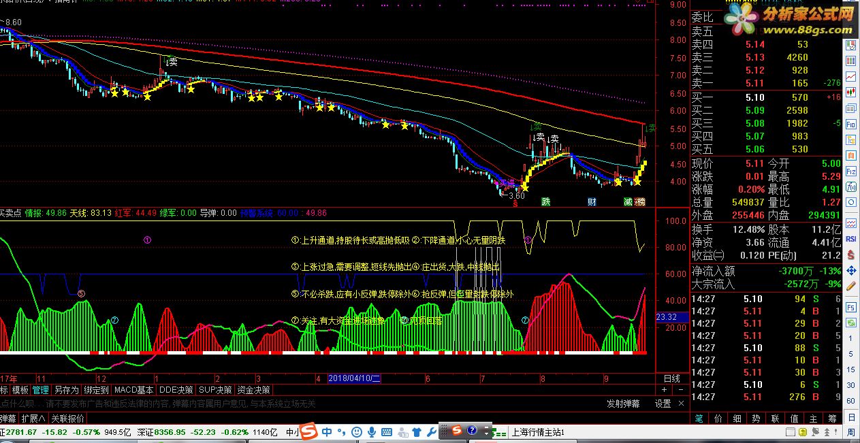This screenshot has height=443, width=860.
Task: Click 另存为 save-as button
Action: pos(67,390)
